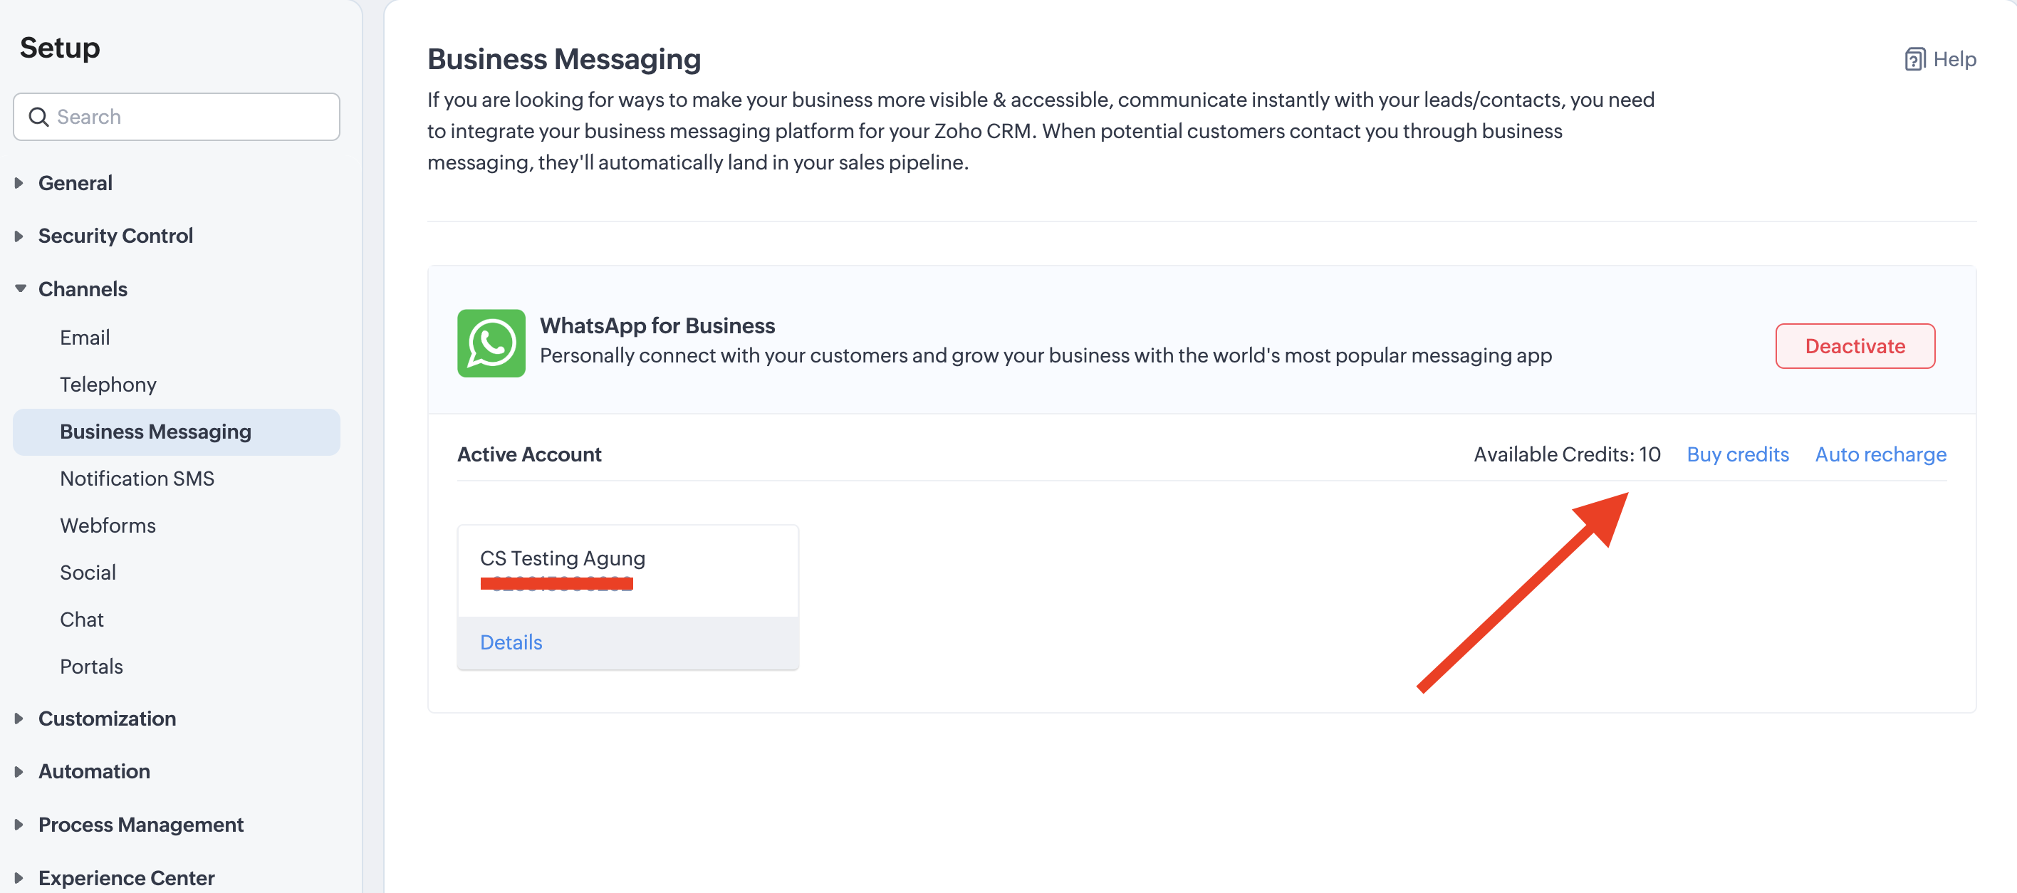Screen dimensions: 2017x893
Task: Focus the Setup search field
Action: 188,117
